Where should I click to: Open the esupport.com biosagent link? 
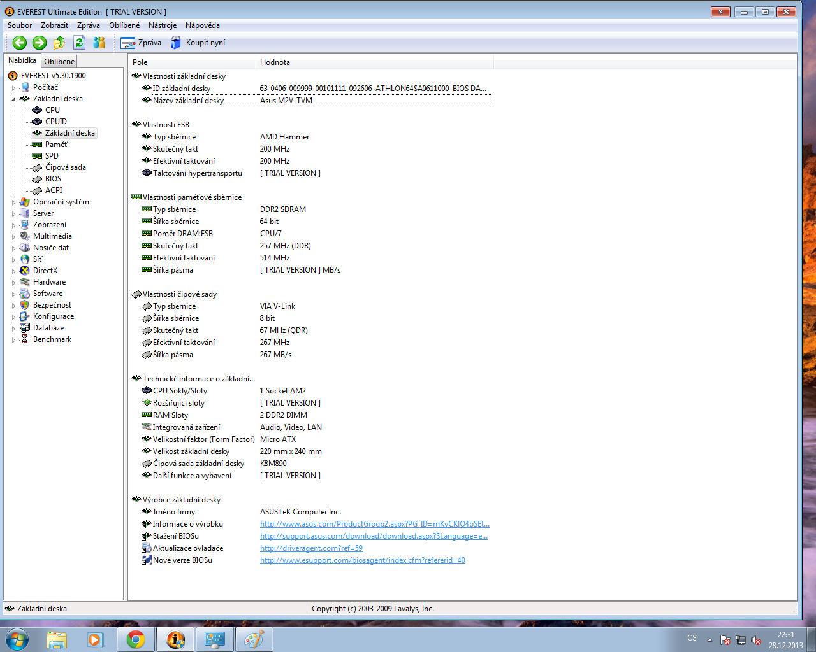pyautogui.click(x=363, y=560)
